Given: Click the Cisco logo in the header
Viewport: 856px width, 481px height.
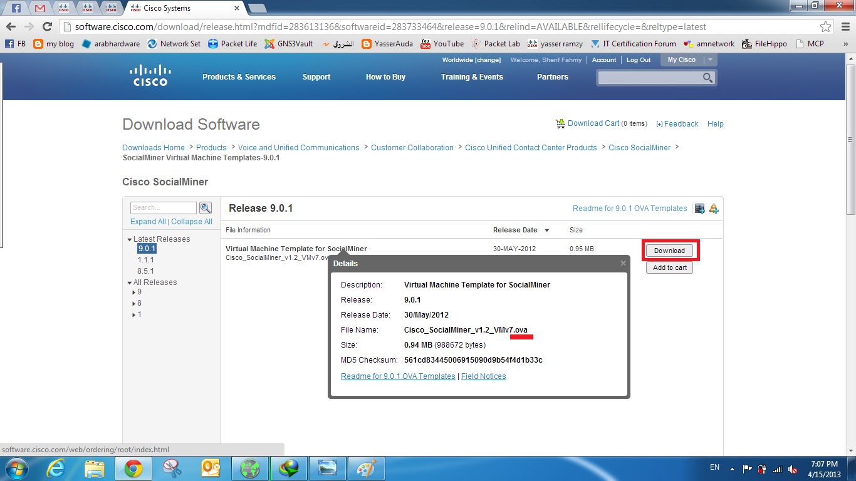Looking at the screenshot, I should pos(150,75).
